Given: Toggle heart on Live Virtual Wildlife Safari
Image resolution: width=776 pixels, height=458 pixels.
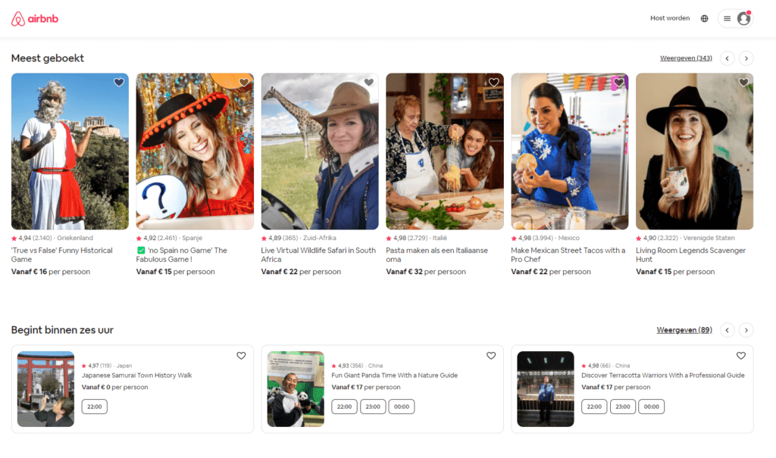Looking at the screenshot, I should [x=369, y=83].
